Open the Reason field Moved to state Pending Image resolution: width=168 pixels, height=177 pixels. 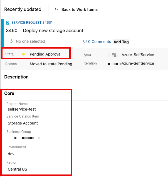point(51,64)
